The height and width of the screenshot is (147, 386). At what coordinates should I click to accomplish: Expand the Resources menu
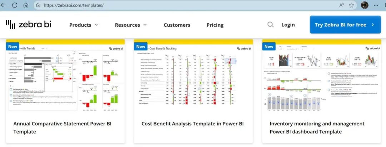131,25
